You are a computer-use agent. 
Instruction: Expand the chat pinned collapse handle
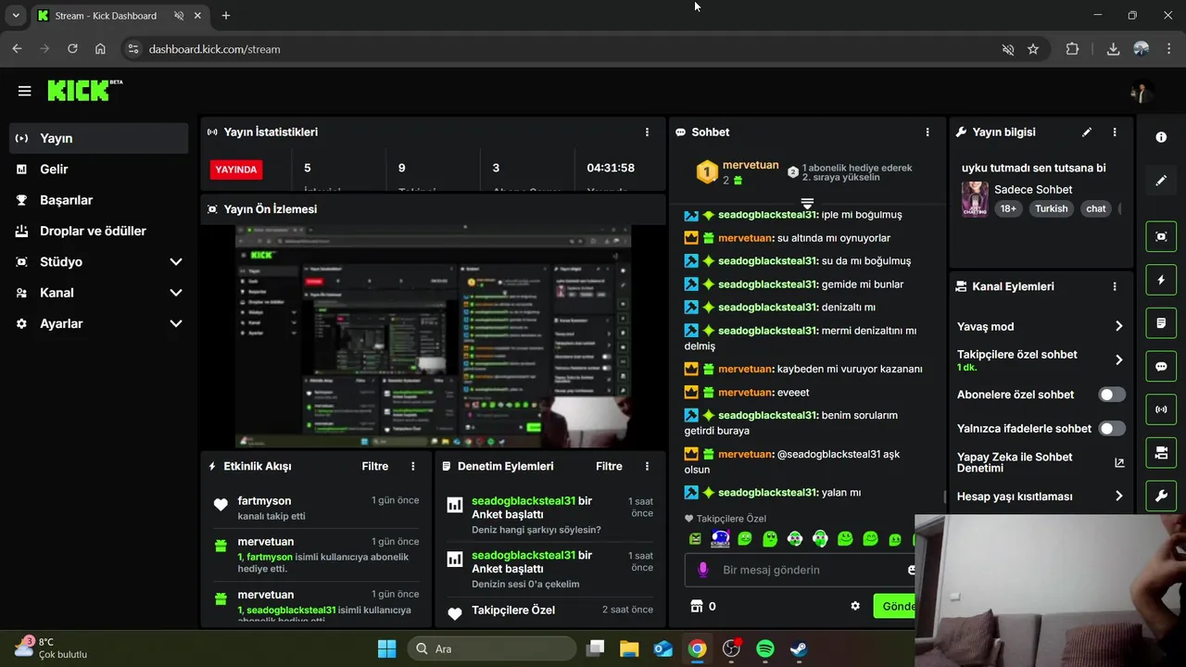pos(807,203)
